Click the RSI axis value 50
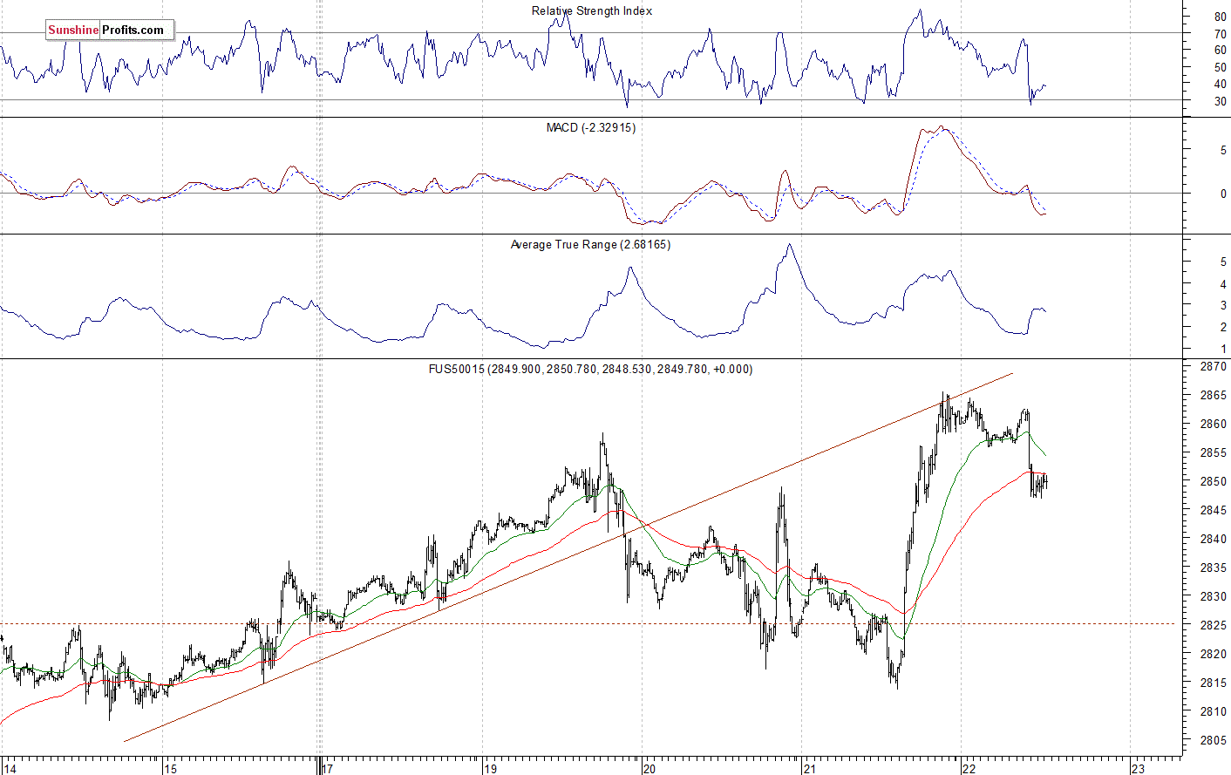1231x775 pixels. (1221, 67)
